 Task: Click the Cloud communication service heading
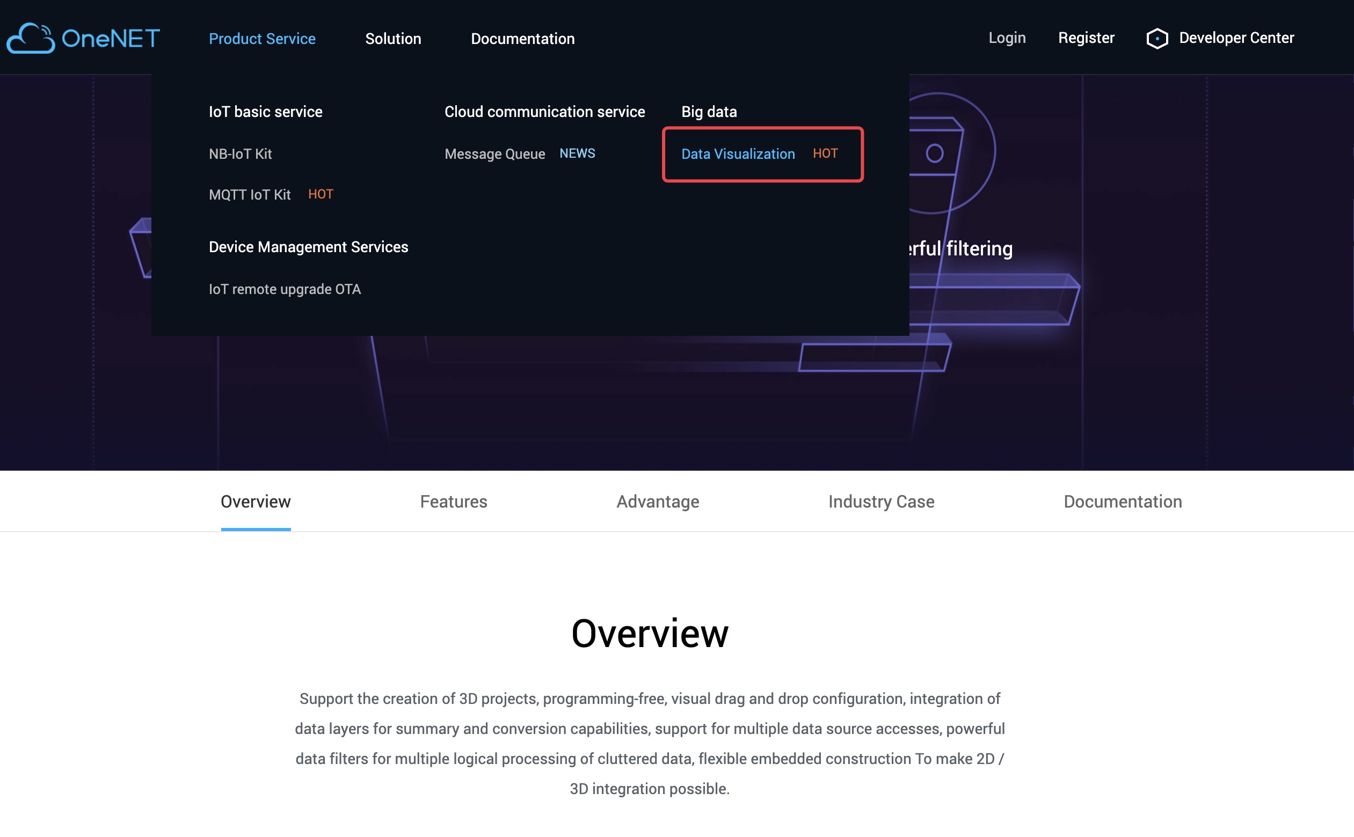coord(544,111)
